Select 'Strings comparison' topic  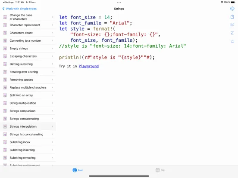click(28, 111)
